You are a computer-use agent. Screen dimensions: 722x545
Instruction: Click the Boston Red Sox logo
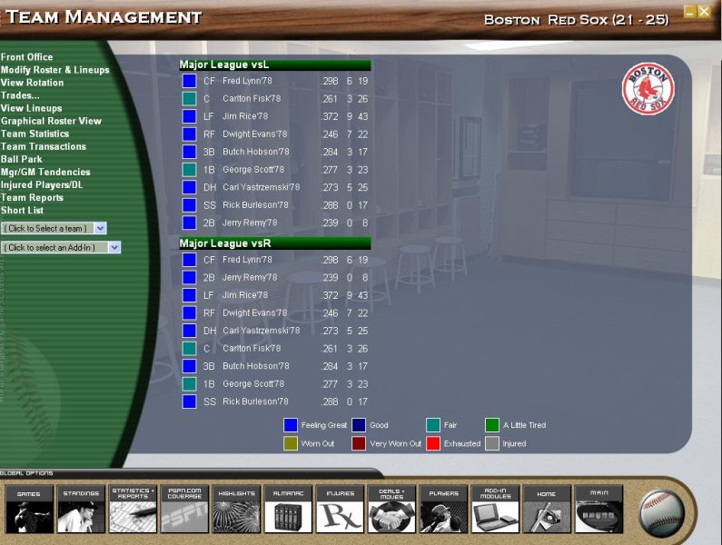click(x=648, y=88)
